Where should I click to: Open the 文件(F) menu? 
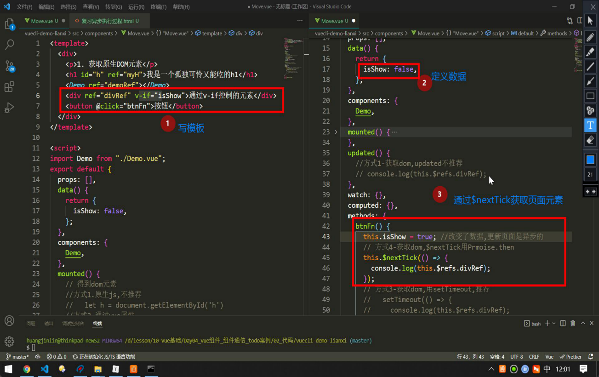[24, 7]
